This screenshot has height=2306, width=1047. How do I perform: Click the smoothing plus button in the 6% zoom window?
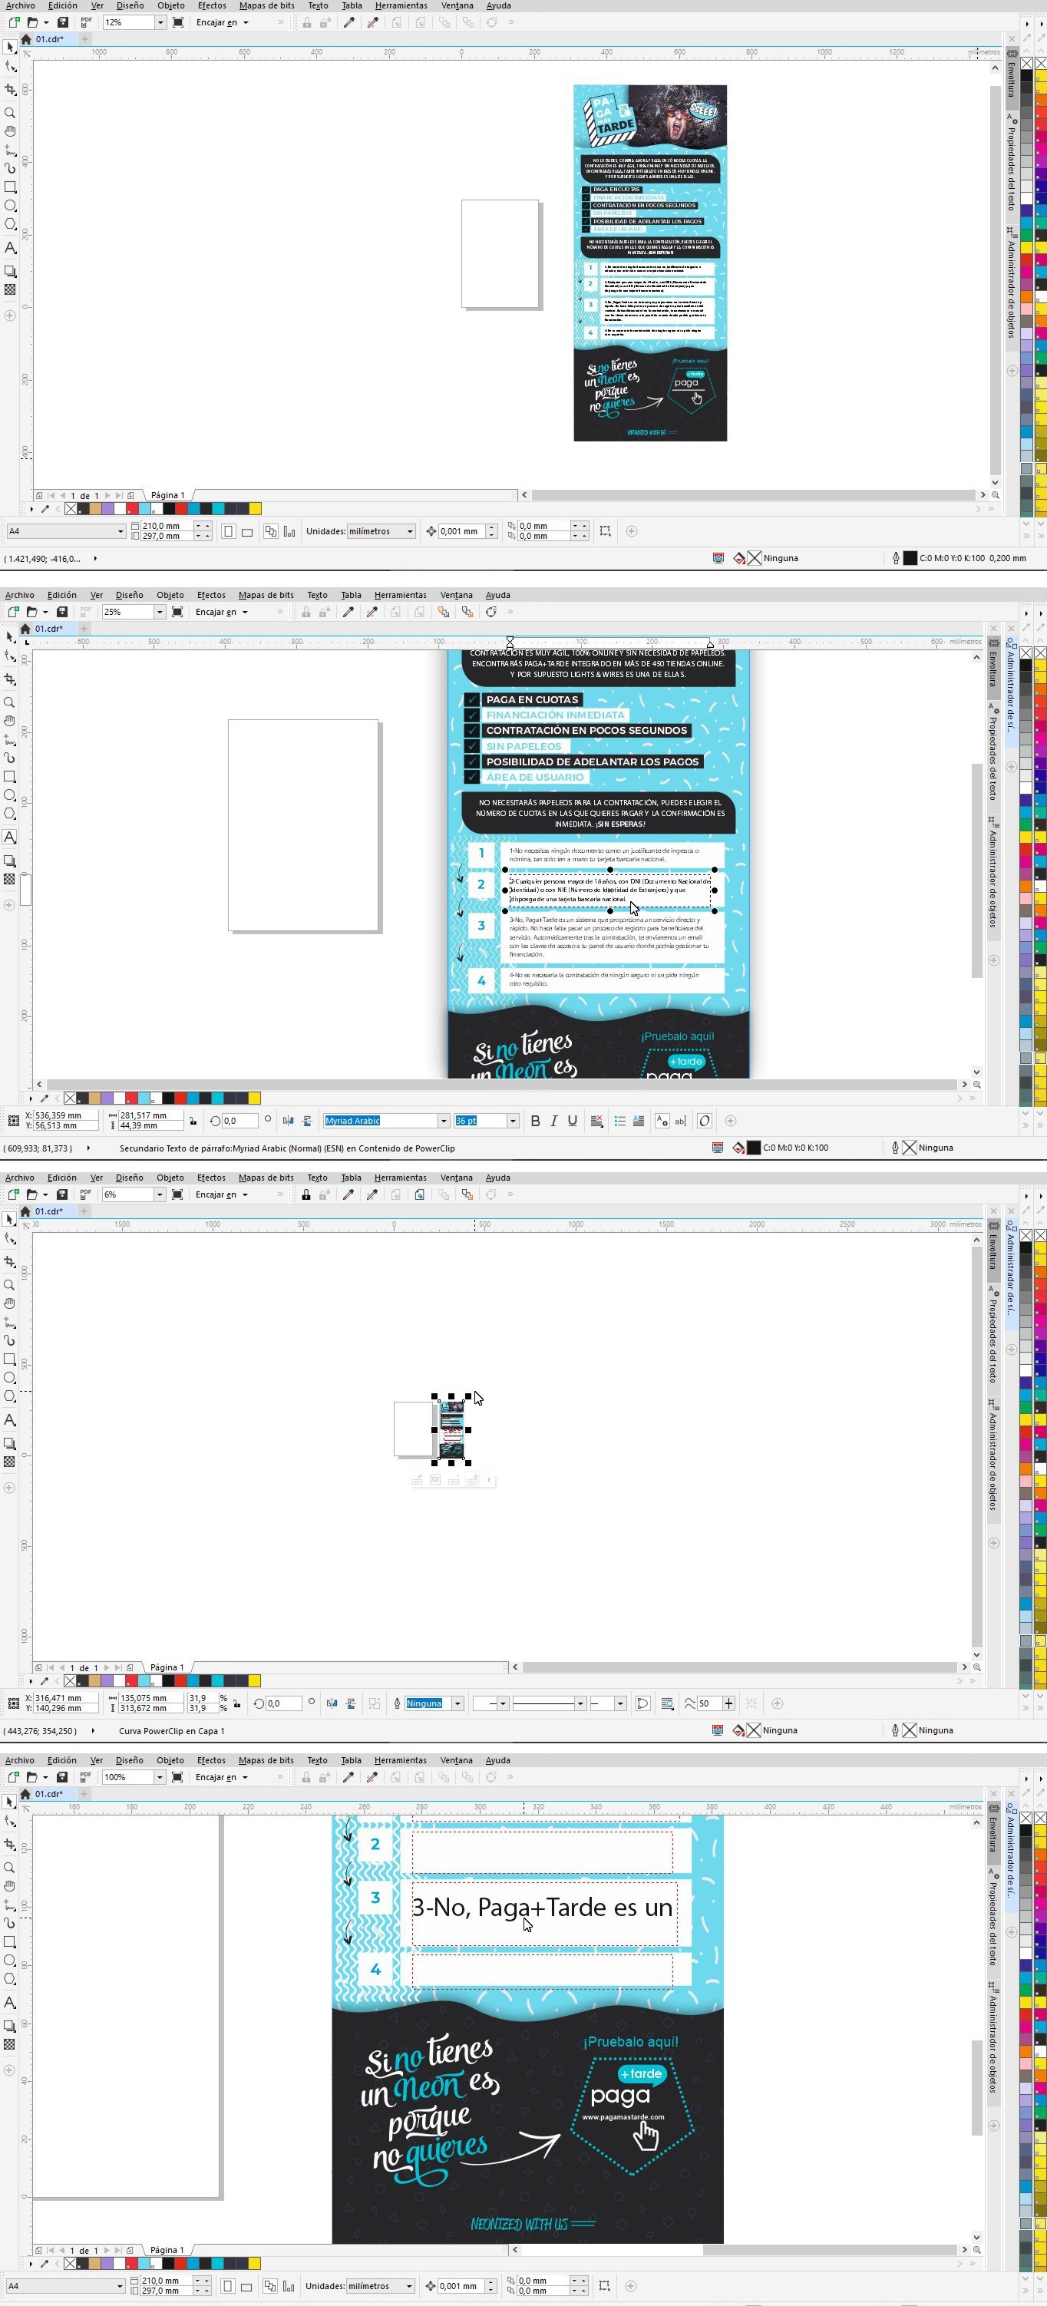pos(729,1703)
